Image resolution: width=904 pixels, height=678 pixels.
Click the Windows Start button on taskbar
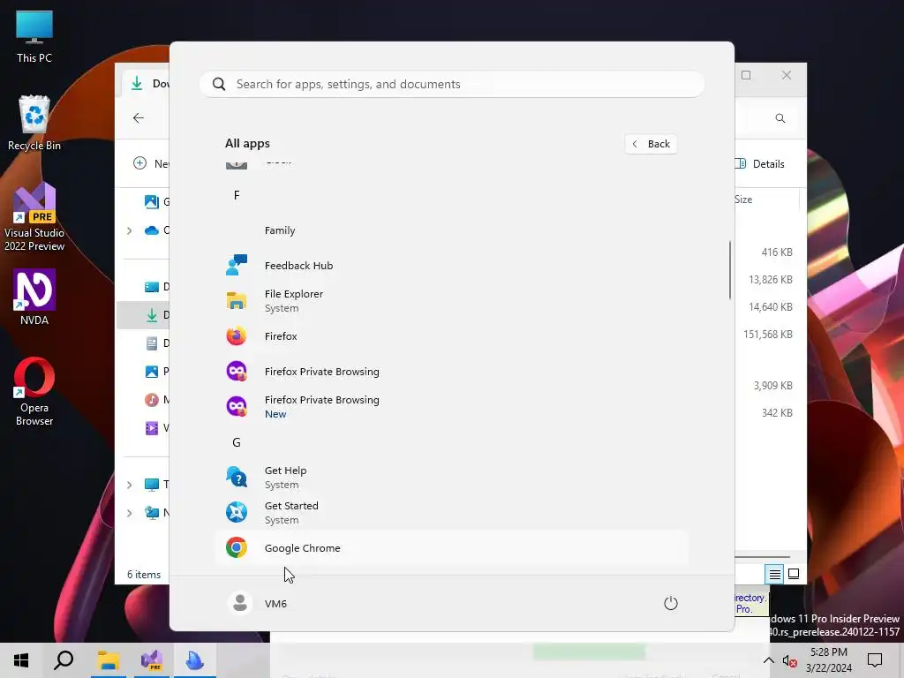click(x=21, y=660)
